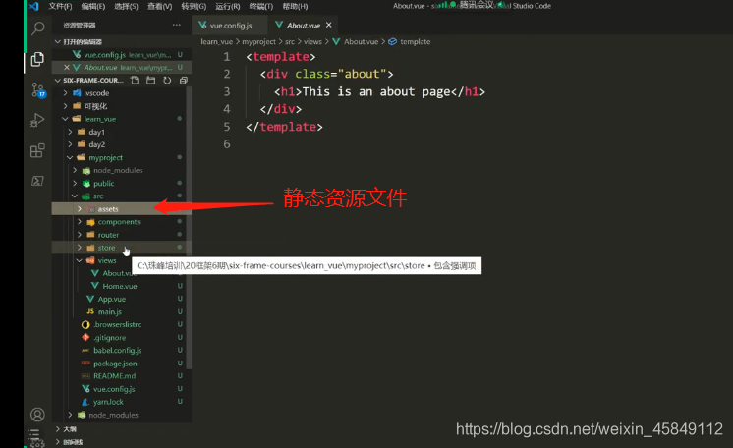Open the Search view in activity bar
Screen dimensions: 733x448
tap(37, 28)
